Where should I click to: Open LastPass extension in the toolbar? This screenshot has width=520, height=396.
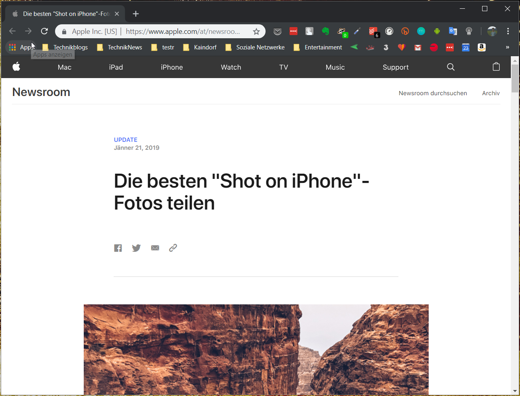coord(293,31)
